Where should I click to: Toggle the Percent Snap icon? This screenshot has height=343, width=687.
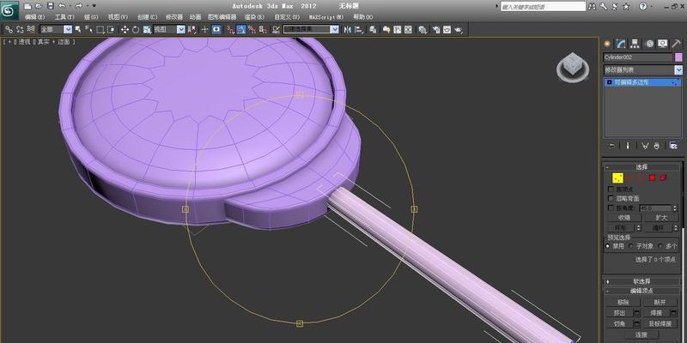click(252, 29)
